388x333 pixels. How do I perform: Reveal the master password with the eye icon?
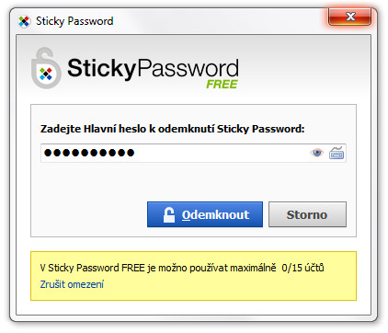(317, 153)
